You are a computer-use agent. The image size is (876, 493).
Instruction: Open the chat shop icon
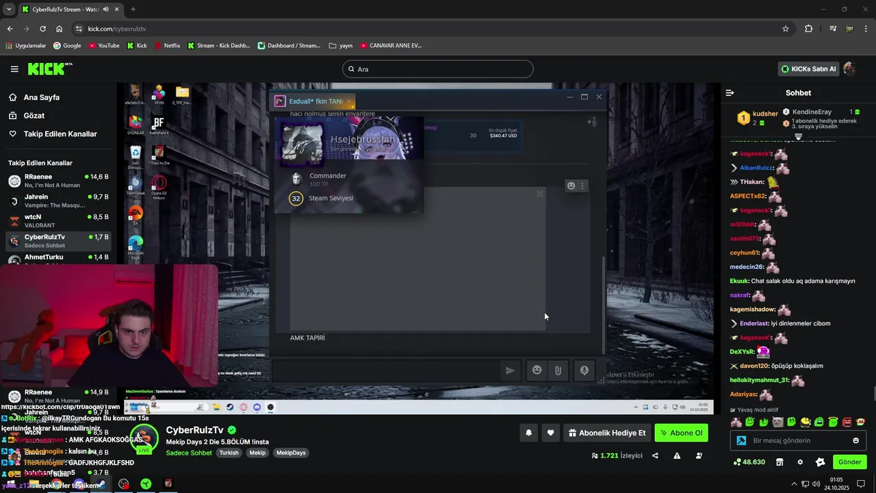click(780, 462)
